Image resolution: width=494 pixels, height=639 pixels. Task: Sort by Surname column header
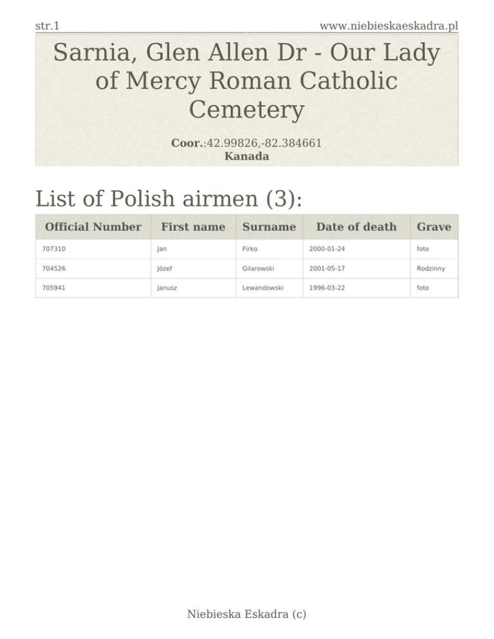[269, 227]
